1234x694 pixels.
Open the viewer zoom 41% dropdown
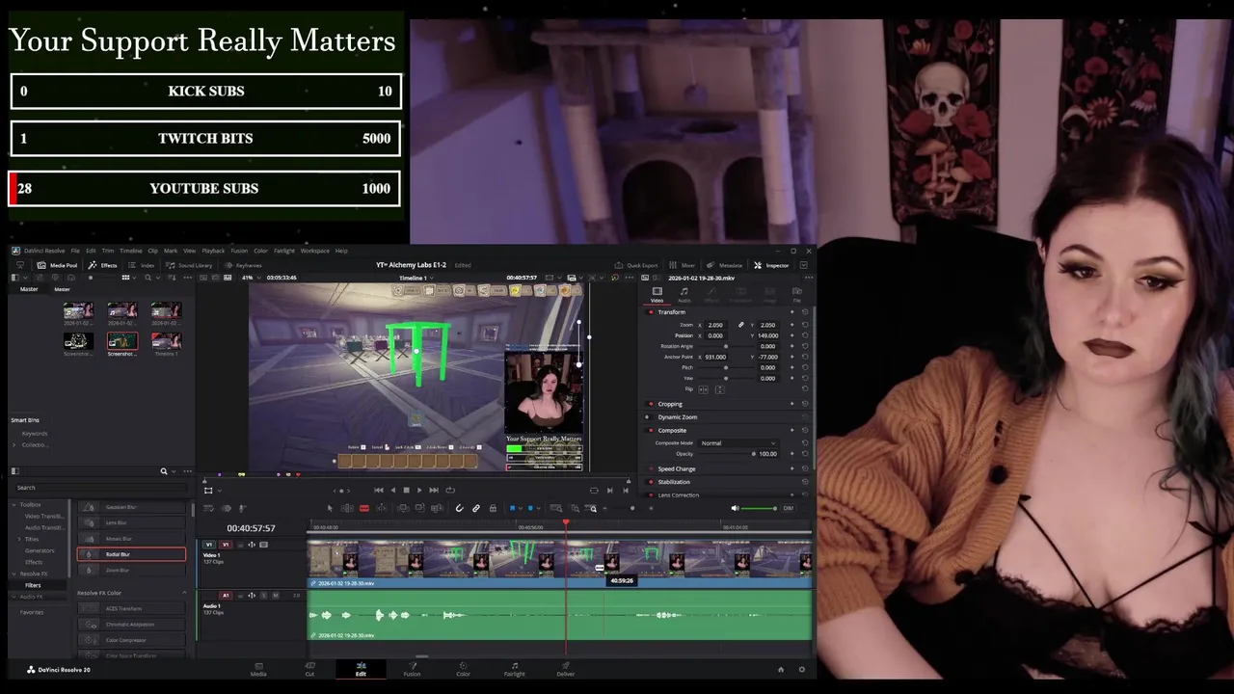[251, 278]
